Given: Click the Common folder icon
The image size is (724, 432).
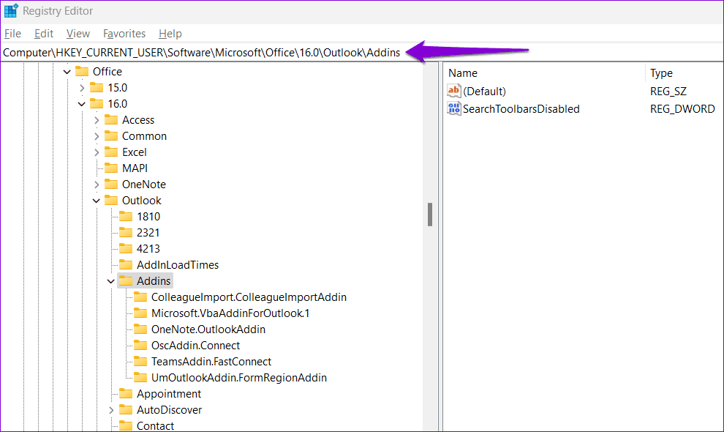Looking at the screenshot, I should tap(111, 136).
